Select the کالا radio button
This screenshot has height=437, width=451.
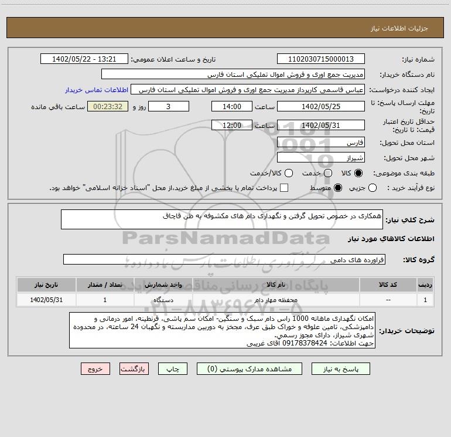[x=358, y=173]
